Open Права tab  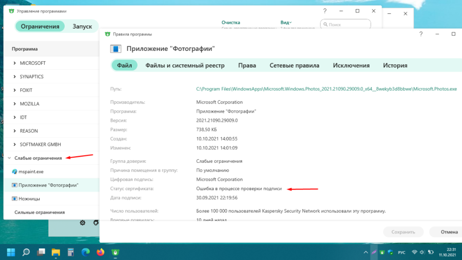tap(247, 65)
